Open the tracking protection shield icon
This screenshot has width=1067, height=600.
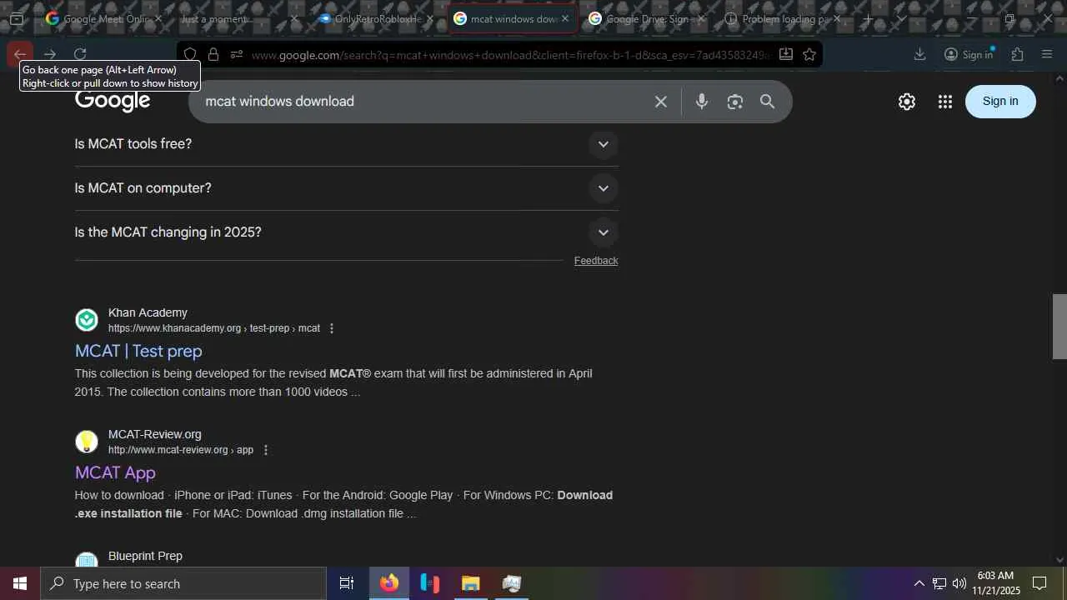(x=190, y=55)
